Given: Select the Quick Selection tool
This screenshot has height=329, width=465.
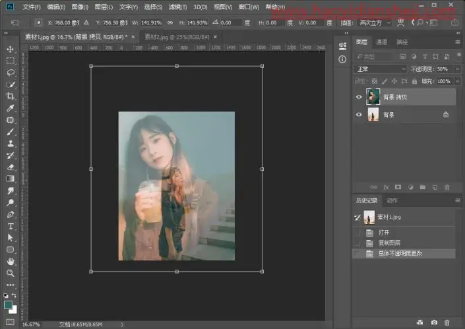Looking at the screenshot, I should 11,84.
